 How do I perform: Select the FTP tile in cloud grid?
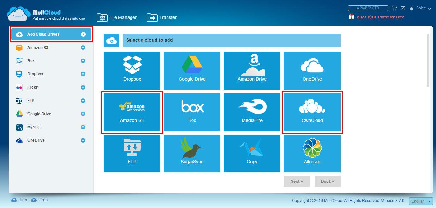(x=132, y=154)
